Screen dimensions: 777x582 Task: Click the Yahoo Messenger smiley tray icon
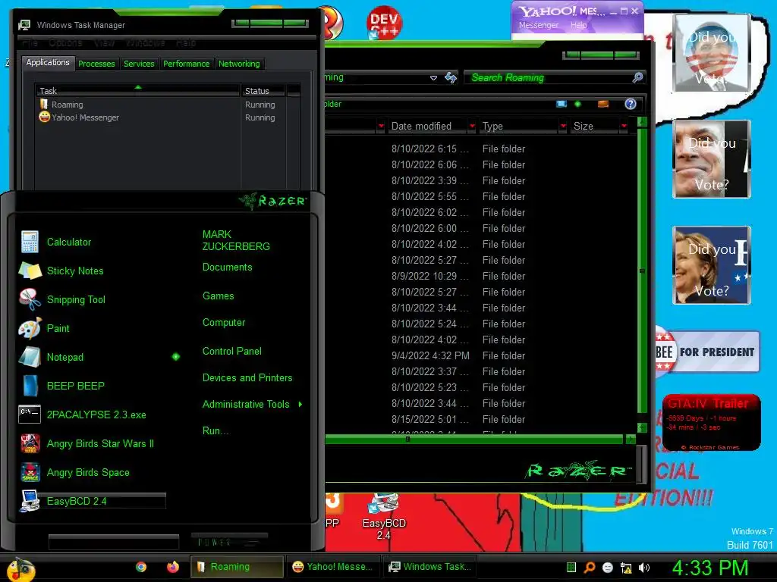click(x=608, y=568)
